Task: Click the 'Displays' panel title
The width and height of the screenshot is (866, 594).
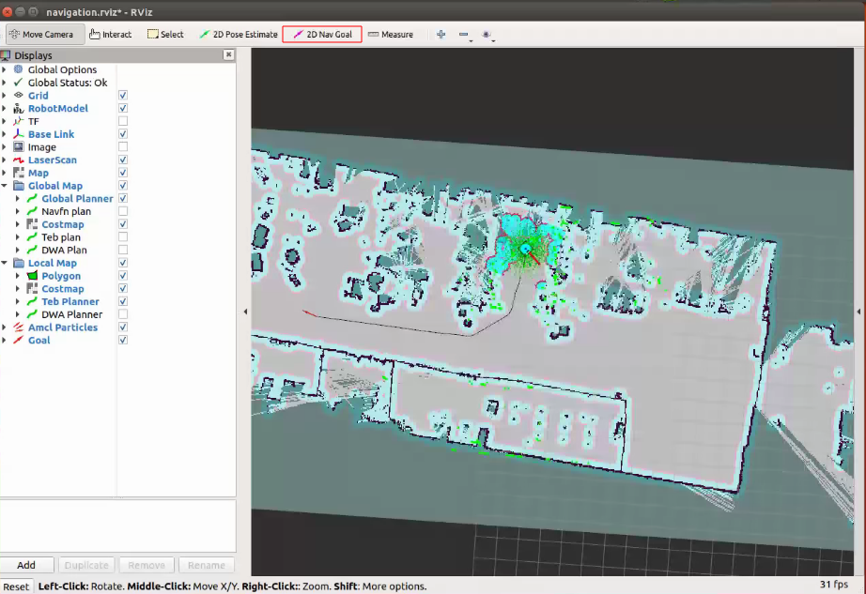Action: (33, 55)
